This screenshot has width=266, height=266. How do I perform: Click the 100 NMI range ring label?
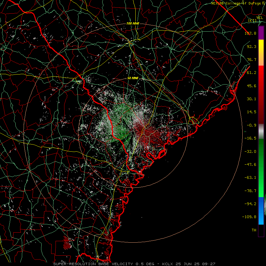[133, 23]
